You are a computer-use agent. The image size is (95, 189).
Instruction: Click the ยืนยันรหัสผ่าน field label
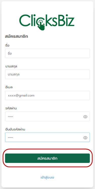[x=15, y=129]
